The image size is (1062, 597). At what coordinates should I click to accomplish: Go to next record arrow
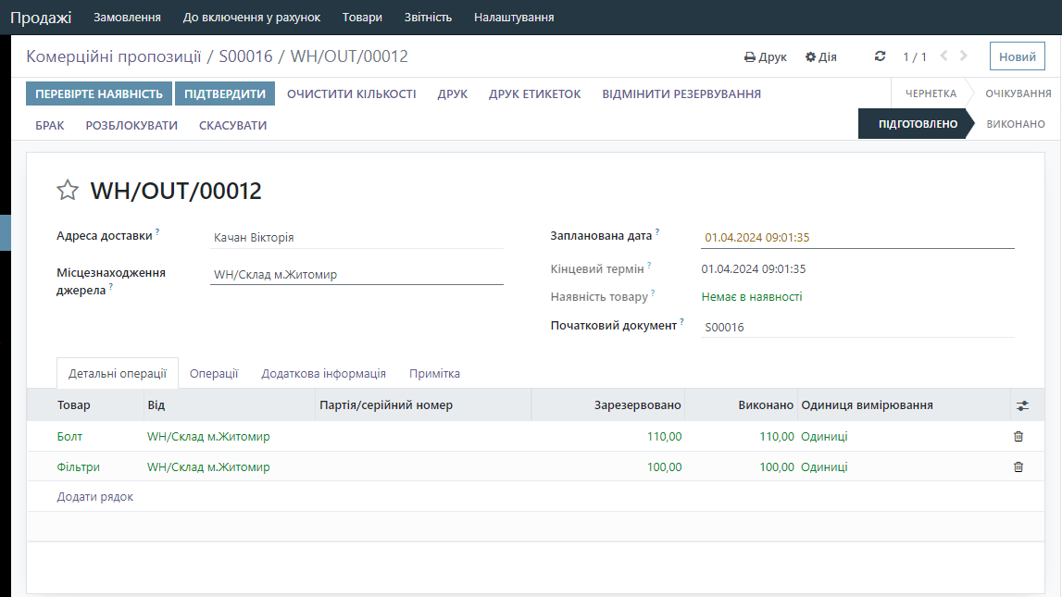(964, 56)
